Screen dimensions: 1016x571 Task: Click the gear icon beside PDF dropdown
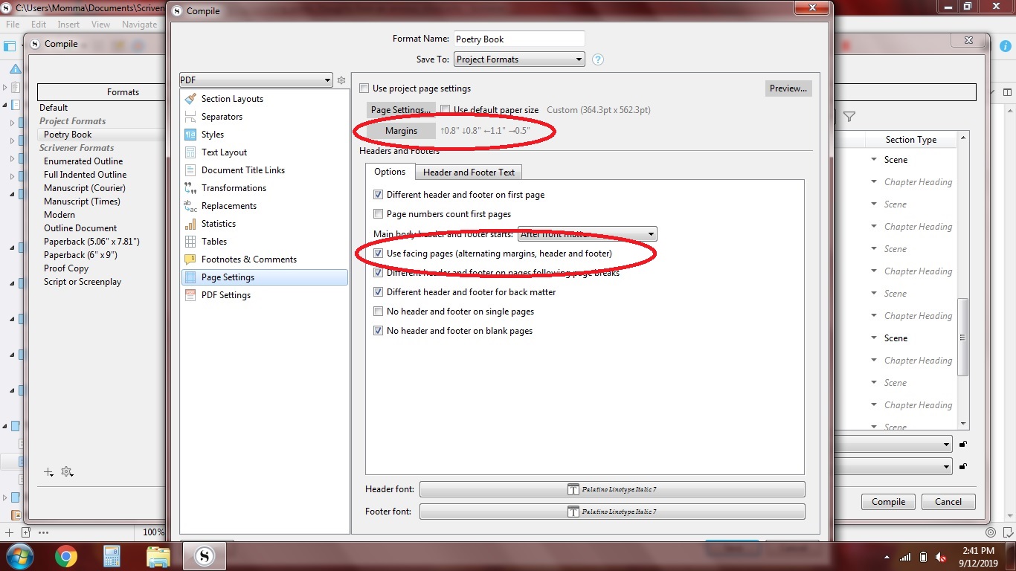click(x=341, y=80)
